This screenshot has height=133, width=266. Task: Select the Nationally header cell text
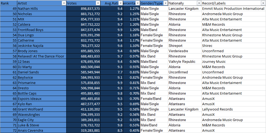tap(176, 3)
